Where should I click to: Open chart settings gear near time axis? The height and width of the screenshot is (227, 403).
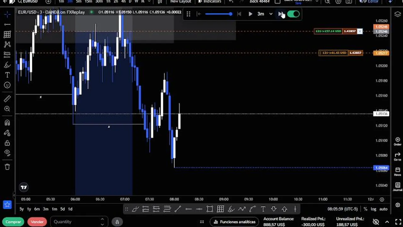[x=382, y=199]
